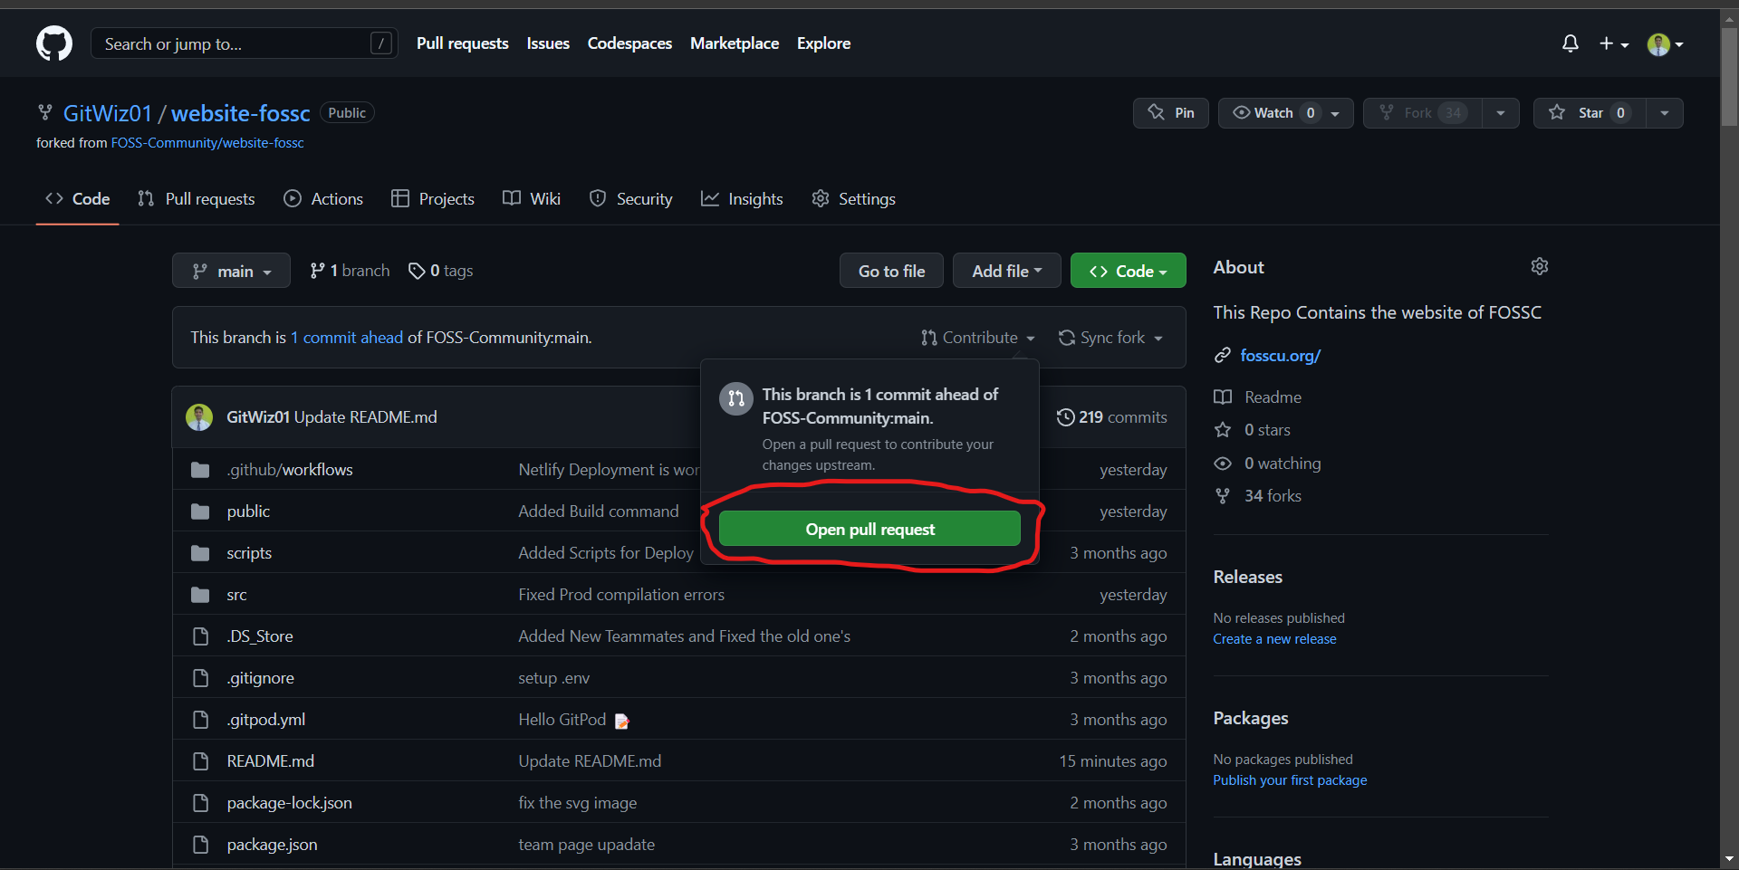Open the plus create-new menu
The height and width of the screenshot is (870, 1739).
[x=1614, y=43]
